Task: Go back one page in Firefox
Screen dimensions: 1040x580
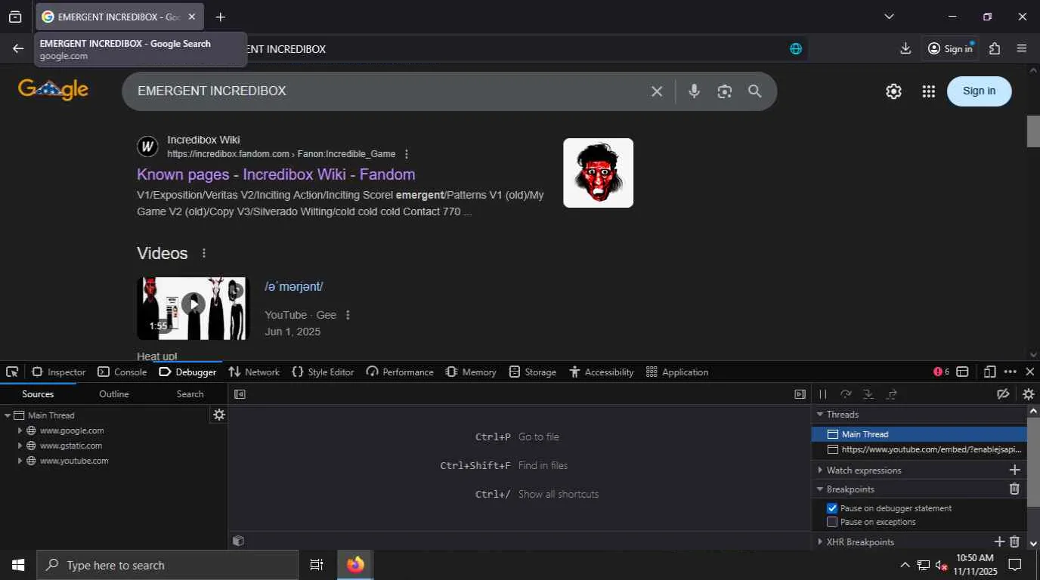Action: [18, 48]
